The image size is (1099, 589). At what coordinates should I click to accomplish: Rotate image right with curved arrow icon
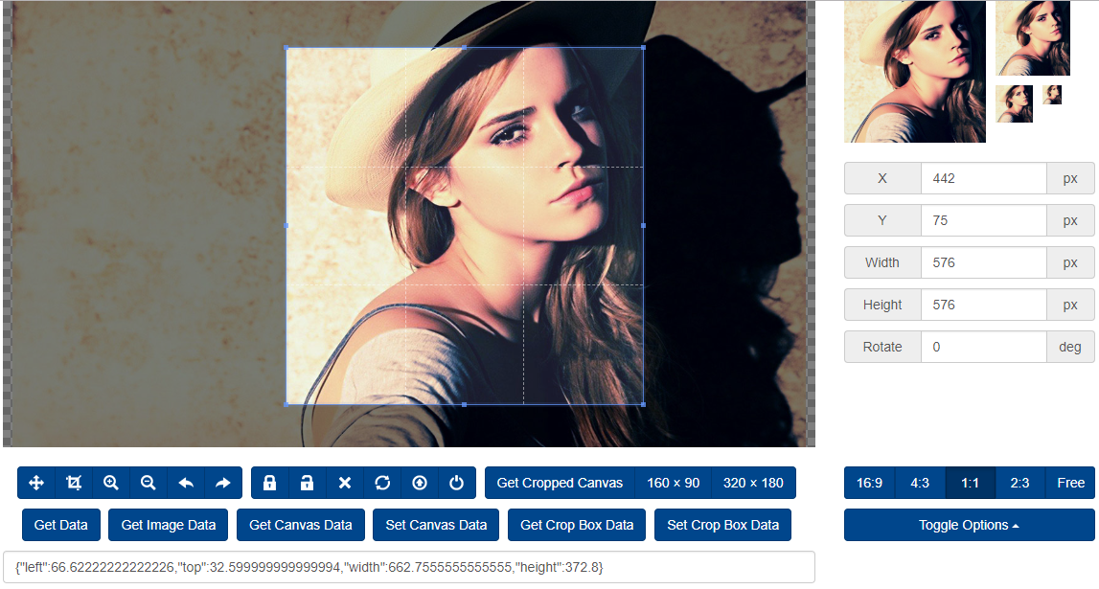(x=223, y=483)
